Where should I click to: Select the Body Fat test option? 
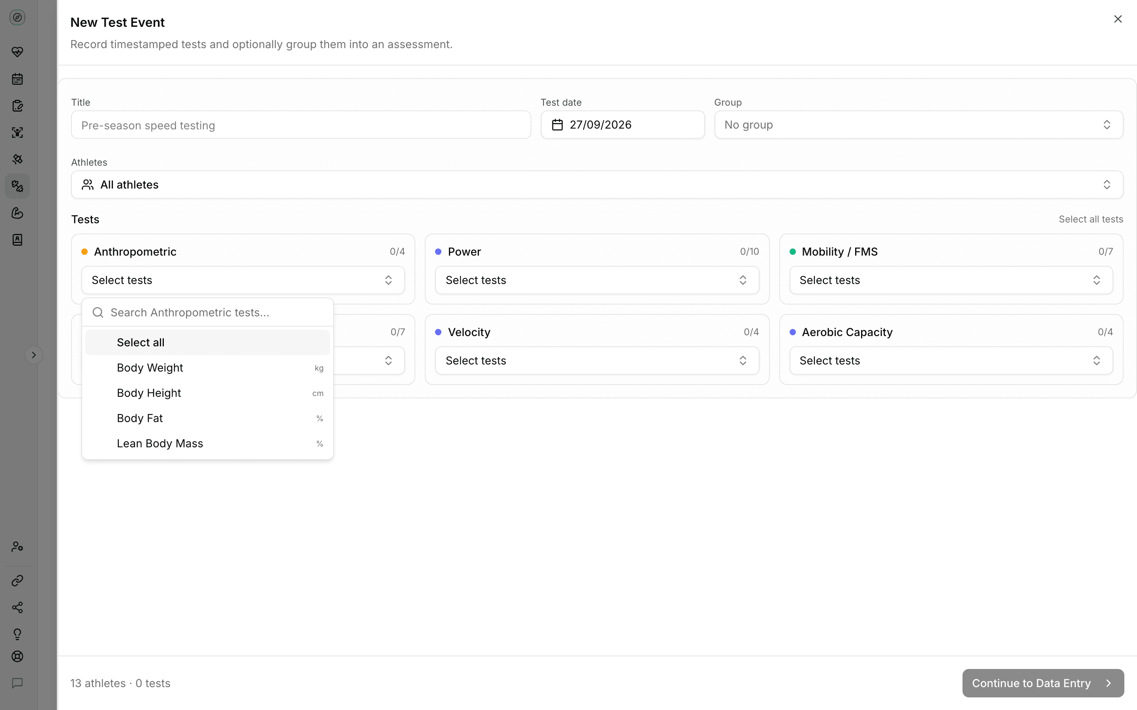point(207,419)
